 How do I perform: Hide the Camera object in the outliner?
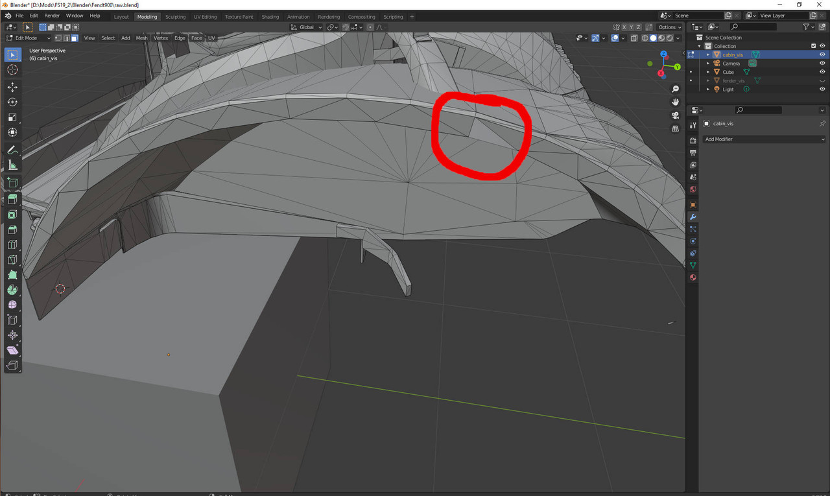click(822, 63)
